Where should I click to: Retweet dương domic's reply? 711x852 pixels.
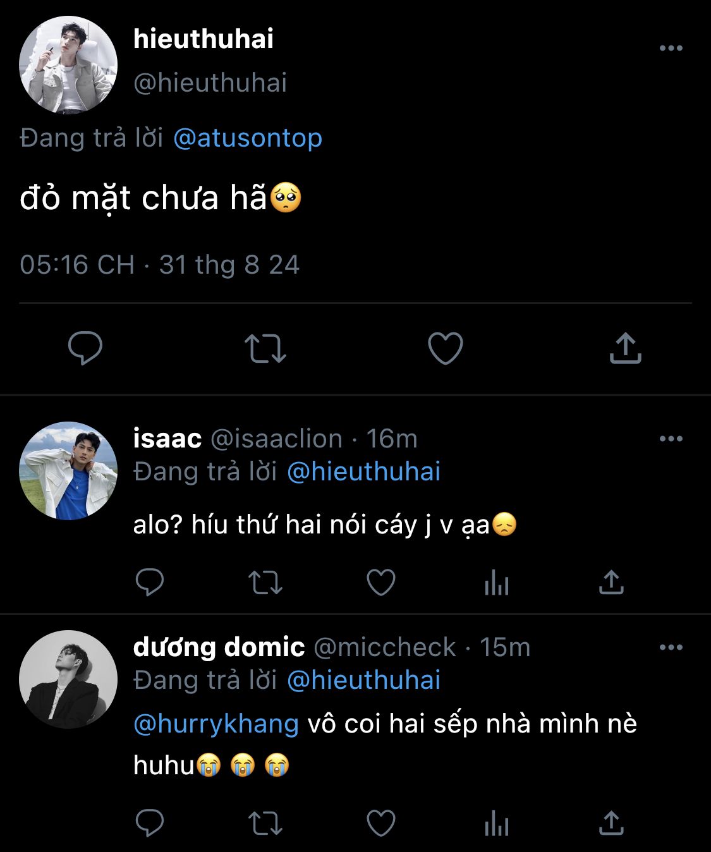(x=265, y=823)
